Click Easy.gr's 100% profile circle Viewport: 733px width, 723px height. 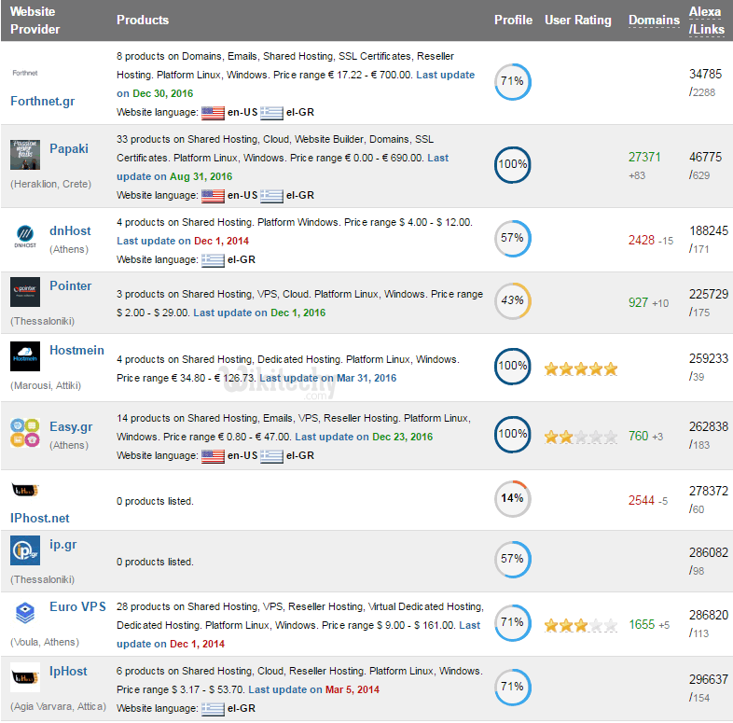click(513, 435)
